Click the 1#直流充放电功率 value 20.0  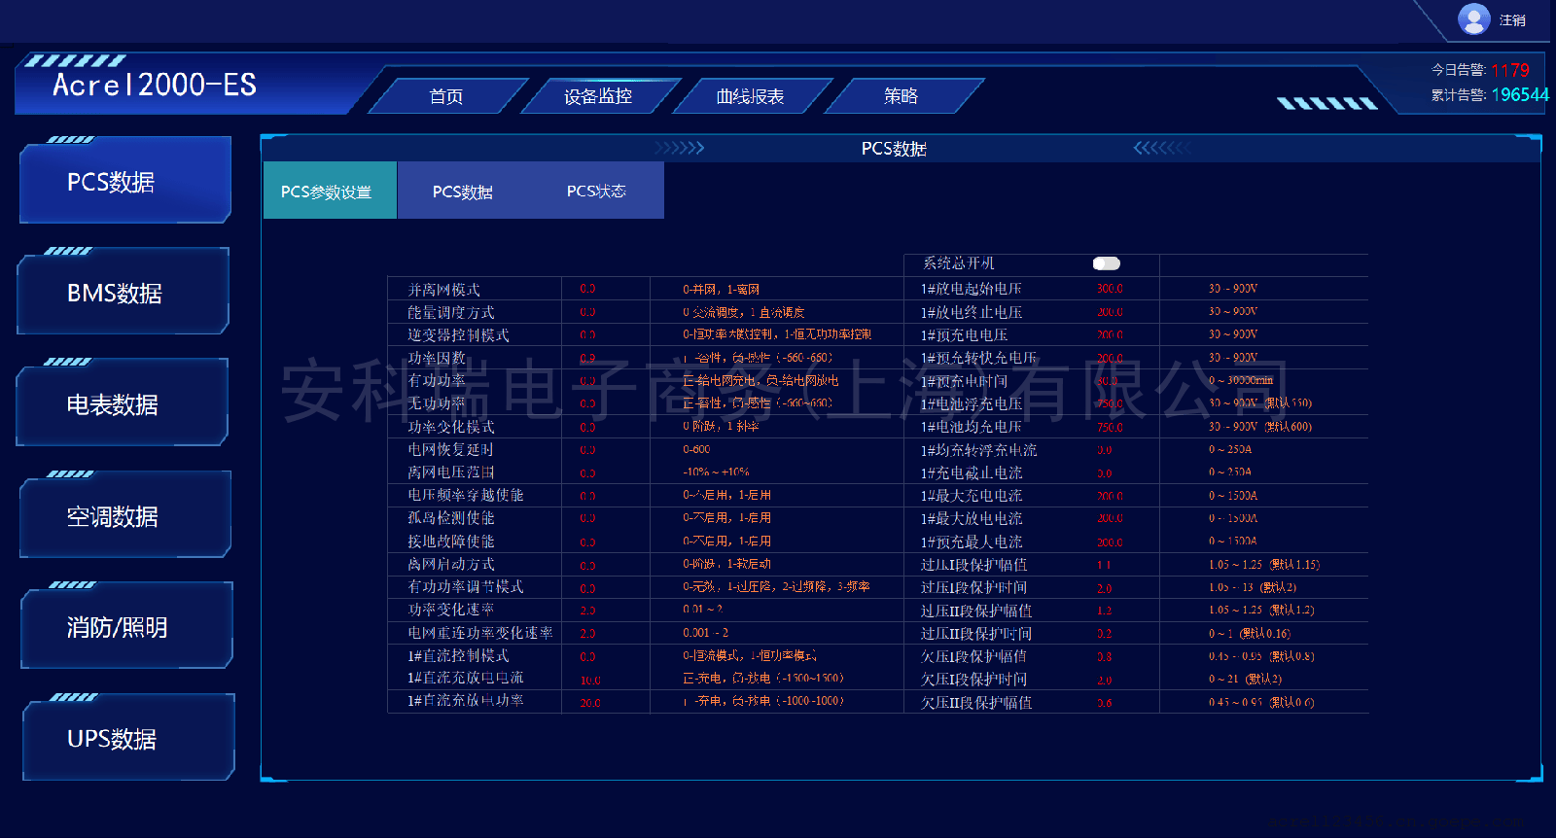tap(590, 702)
